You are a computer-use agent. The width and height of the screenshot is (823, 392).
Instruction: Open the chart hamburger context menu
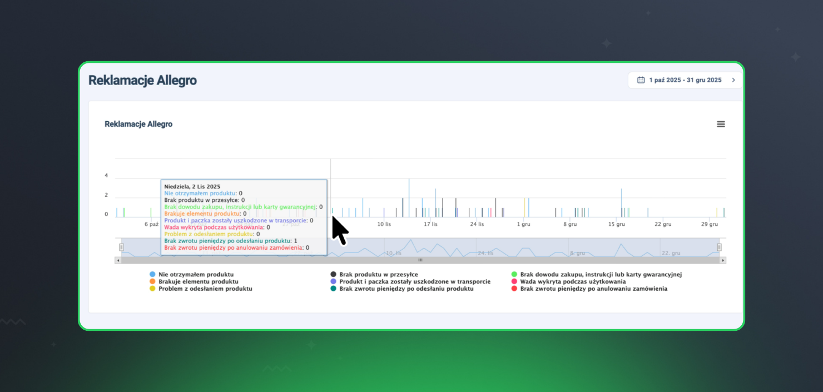[721, 124]
